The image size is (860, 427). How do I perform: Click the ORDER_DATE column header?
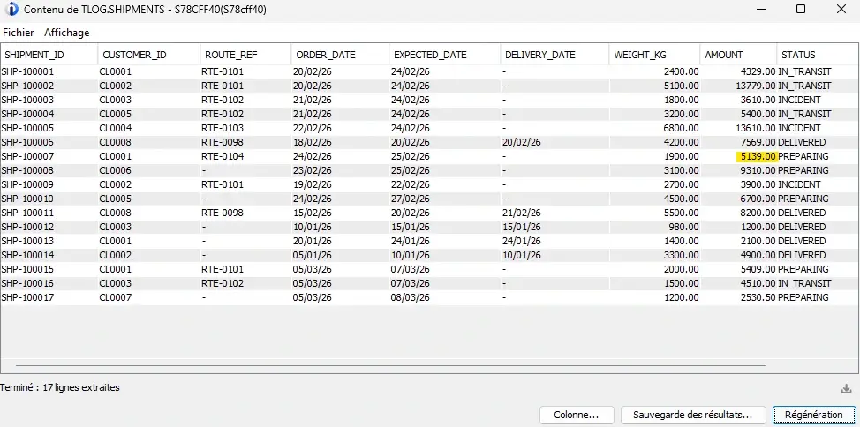click(x=341, y=55)
